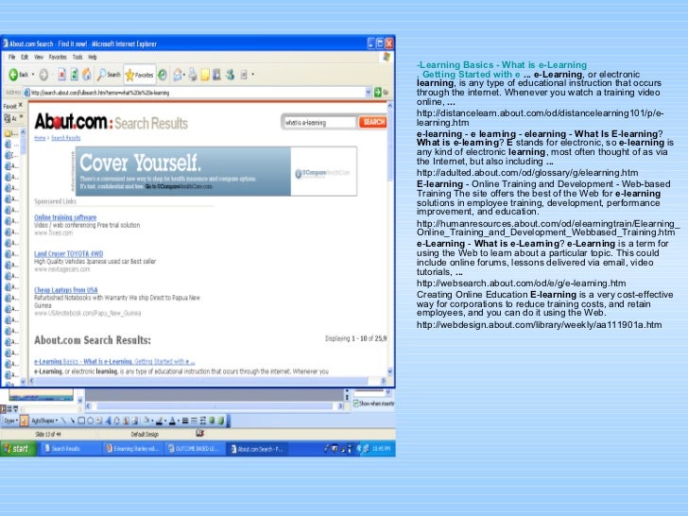Insert a Text Box from Drawing toolbar
688x516 pixels.
(98, 421)
